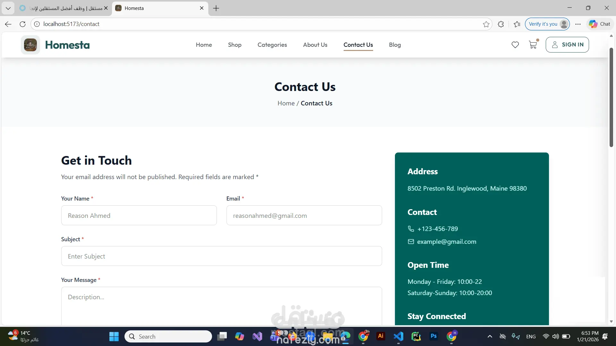Open browser favorites list icon

pyautogui.click(x=517, y=24)
